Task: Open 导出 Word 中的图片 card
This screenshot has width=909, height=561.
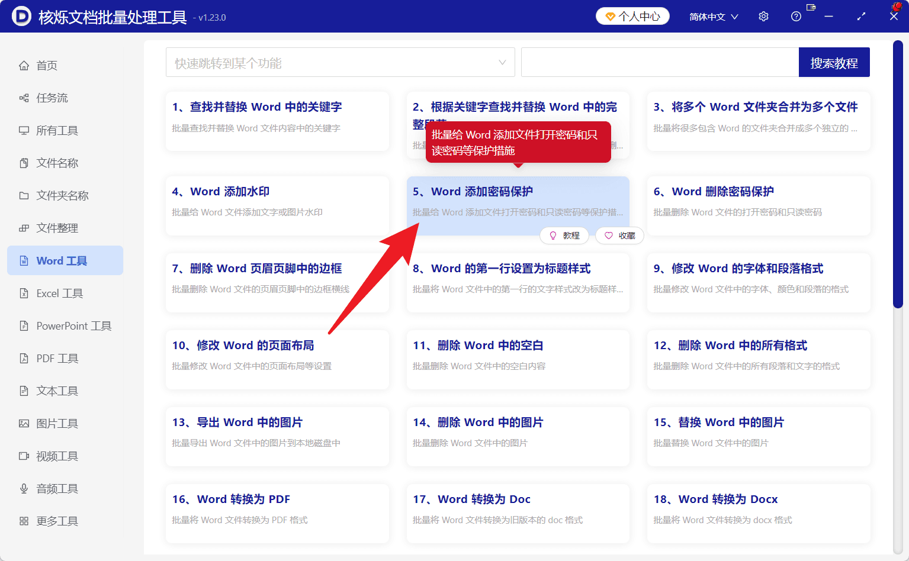Action: pyautogui.click(x=277, y=437)
